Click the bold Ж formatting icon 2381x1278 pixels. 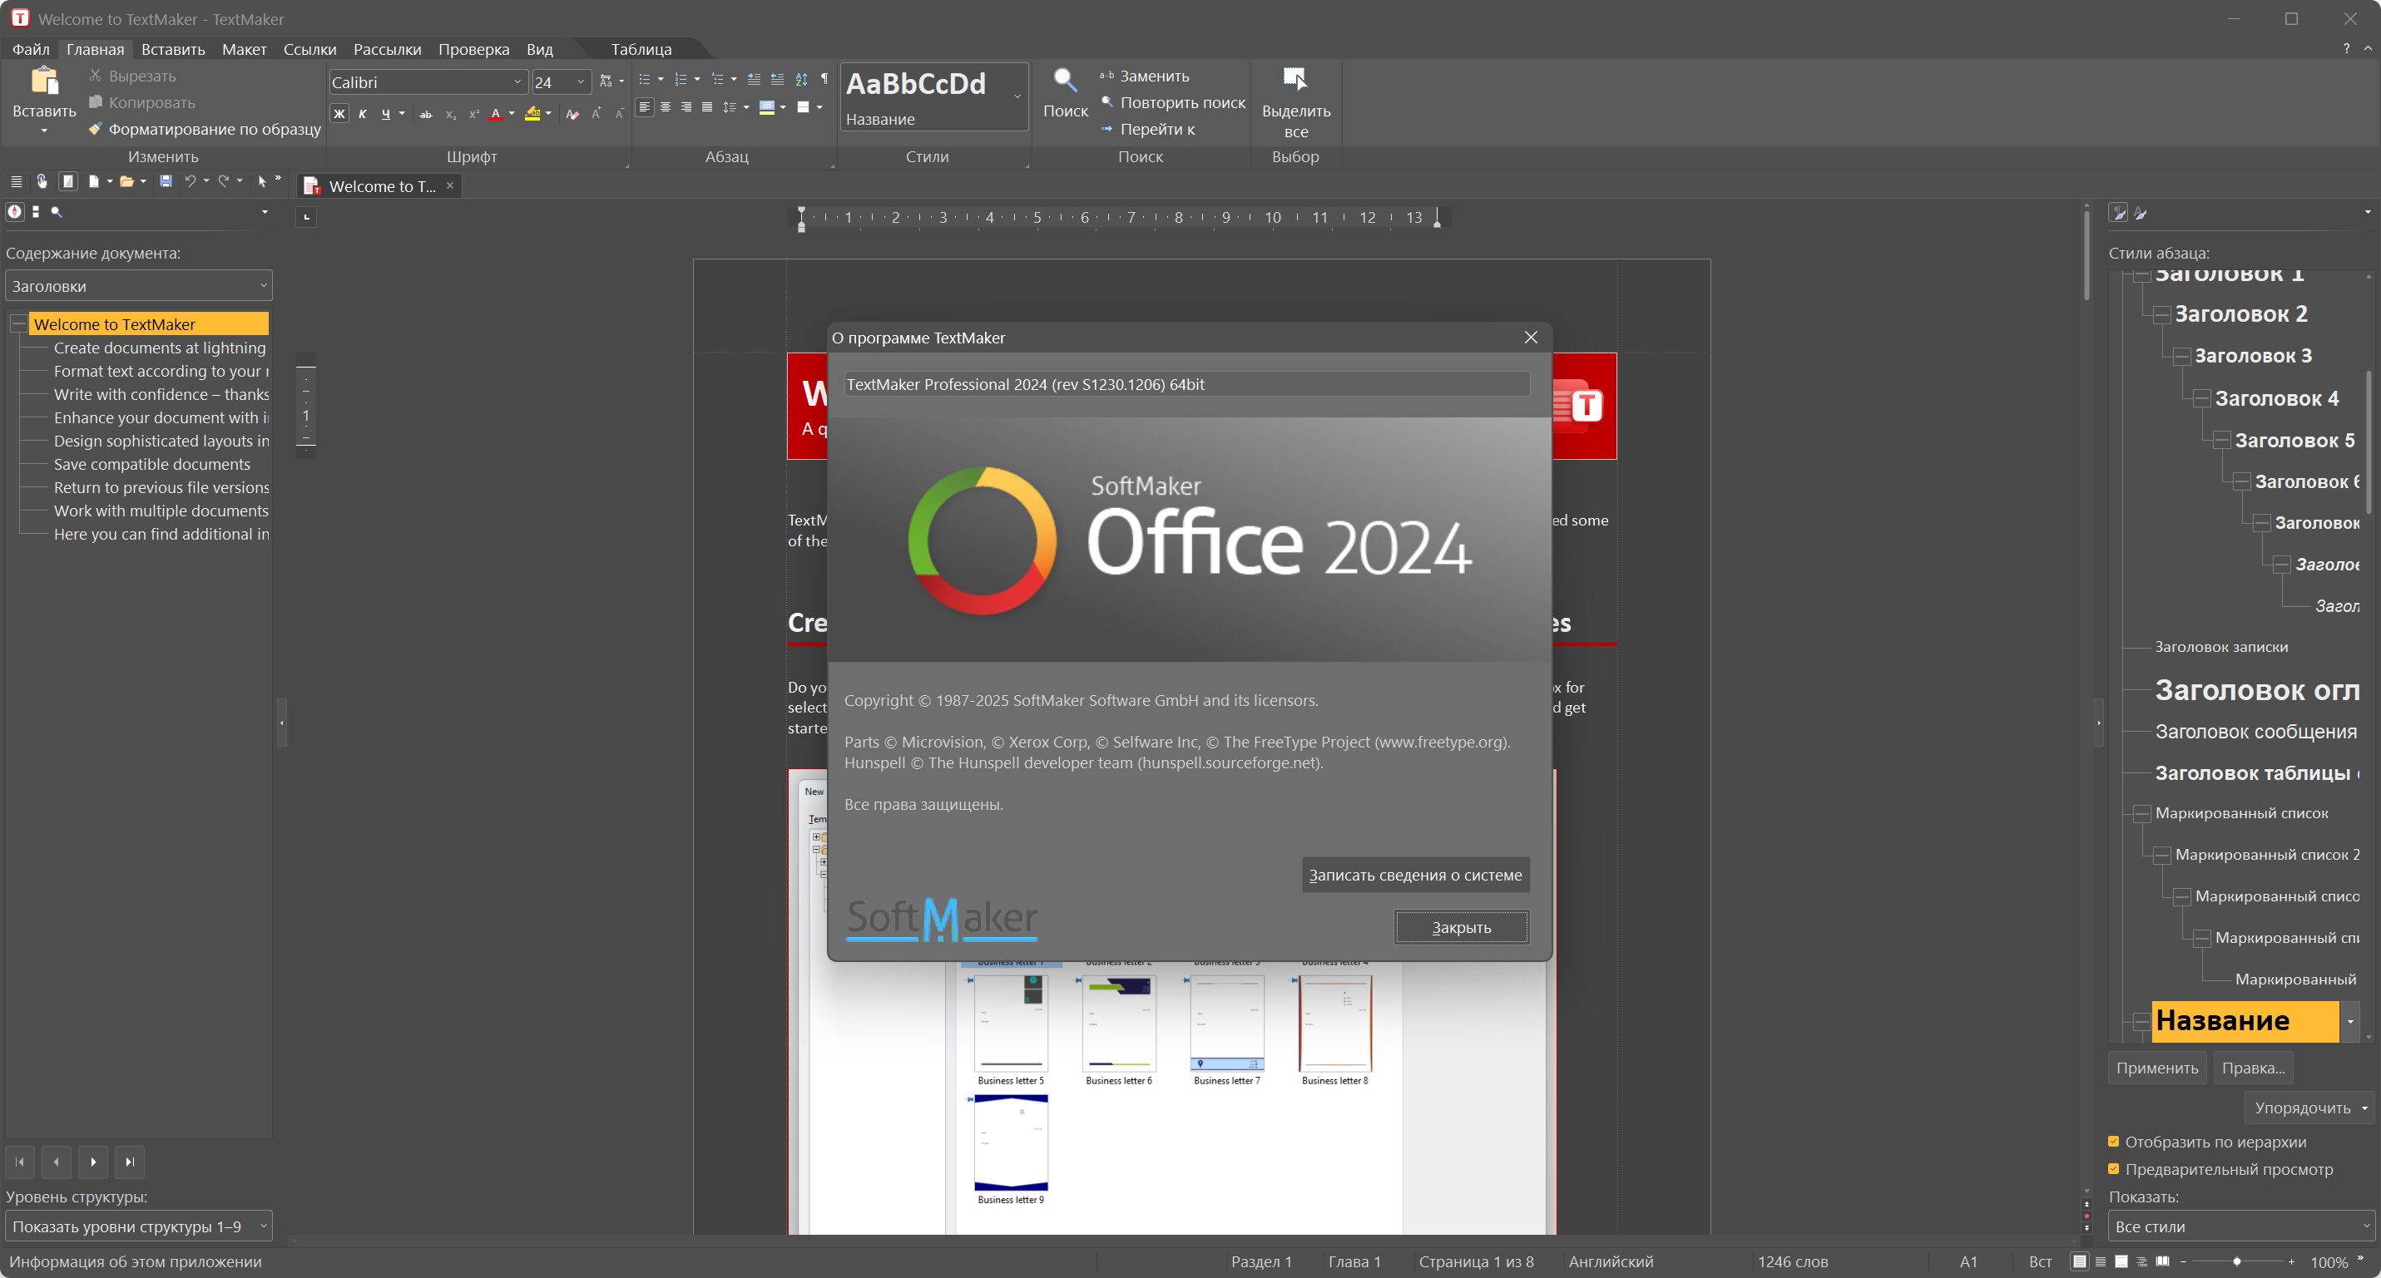tap(339, 114)
